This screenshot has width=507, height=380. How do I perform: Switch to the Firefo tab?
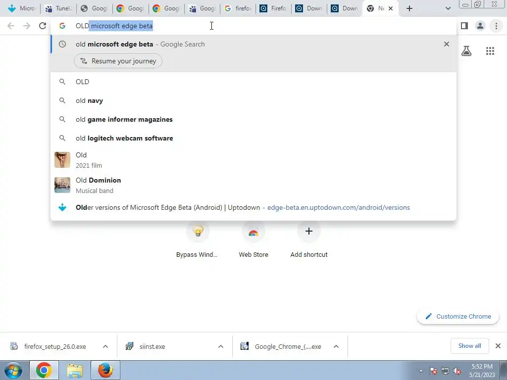tap(273, 8)
